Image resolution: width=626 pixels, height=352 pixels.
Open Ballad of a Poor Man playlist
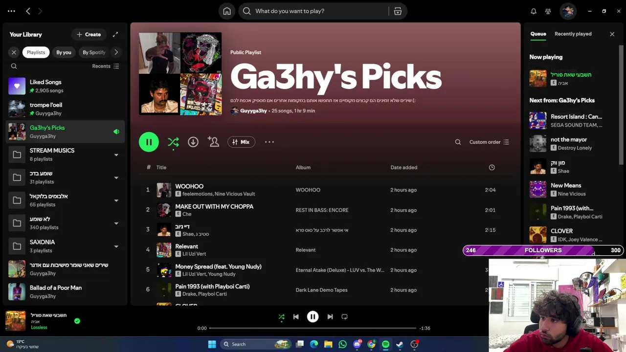coord(64,292)
